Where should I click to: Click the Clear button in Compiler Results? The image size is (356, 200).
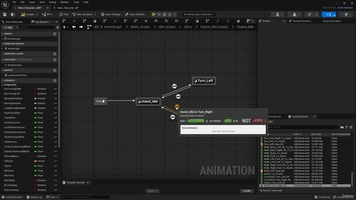tap(247, 191)
